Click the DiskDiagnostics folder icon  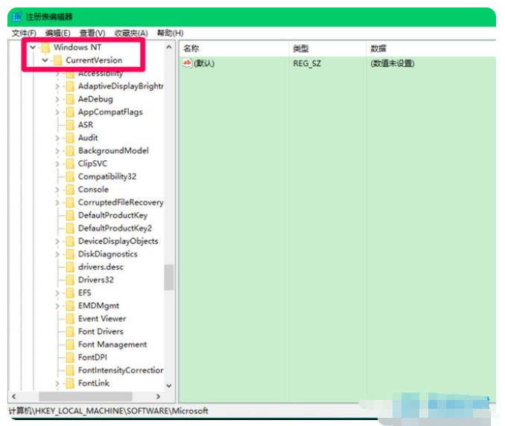[70, 254]
